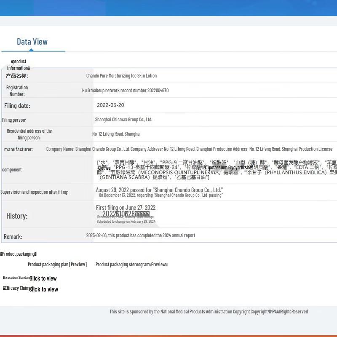337x337 pixels.
Task: Click the Chando Pure Moisturizing lotion name
Action: point(121,76)
